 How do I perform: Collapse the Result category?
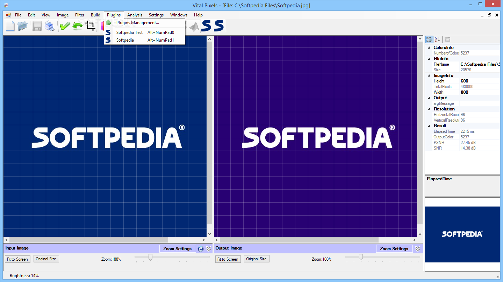[429, 126]
